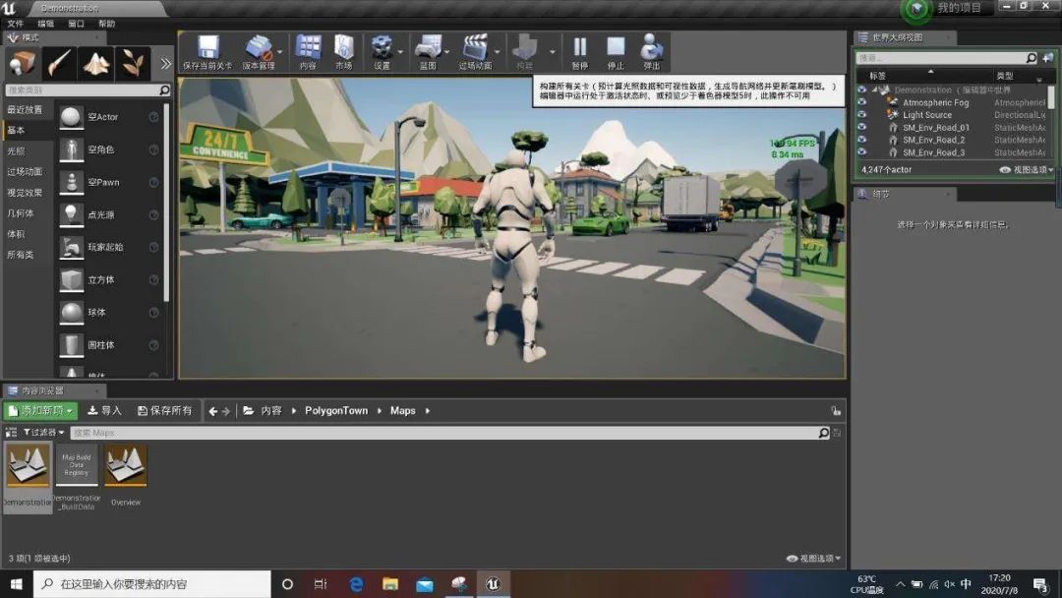
Task: Navigate to PolygonTown in the breadcrumb
Action: 336,410
